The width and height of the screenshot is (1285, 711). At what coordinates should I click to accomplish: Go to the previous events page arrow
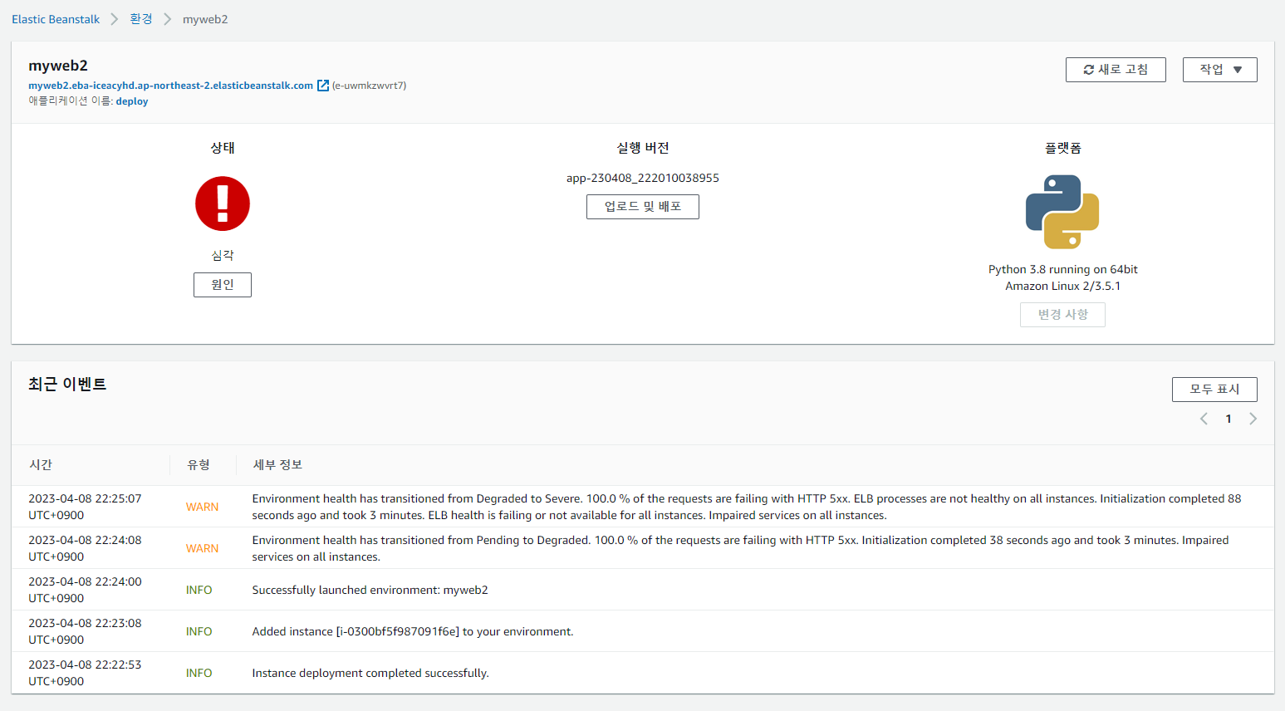(1204, 419)
